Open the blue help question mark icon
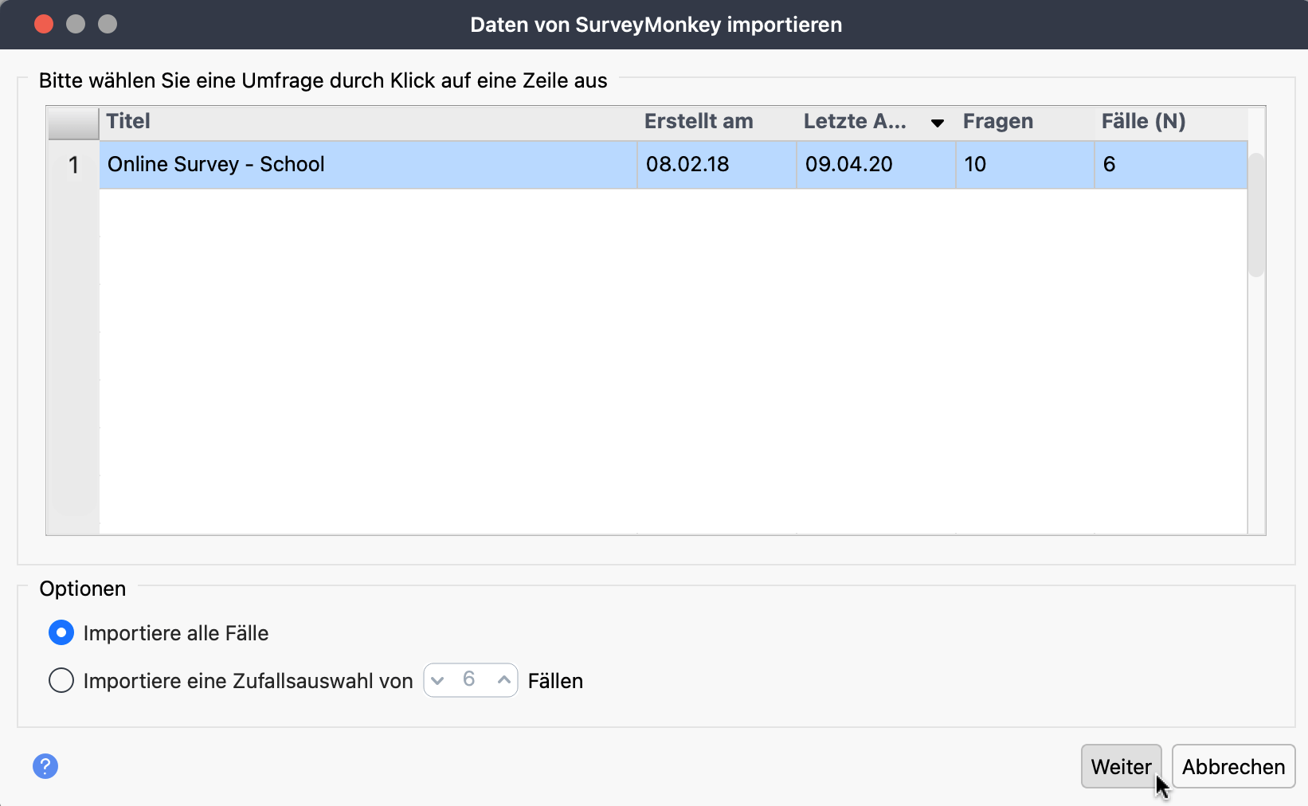Image resolution: width=1308 pixels, height=806 pixels. point(45,766)
